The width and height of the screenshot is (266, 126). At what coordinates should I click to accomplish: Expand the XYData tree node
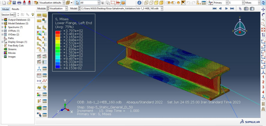coord(2,34)
